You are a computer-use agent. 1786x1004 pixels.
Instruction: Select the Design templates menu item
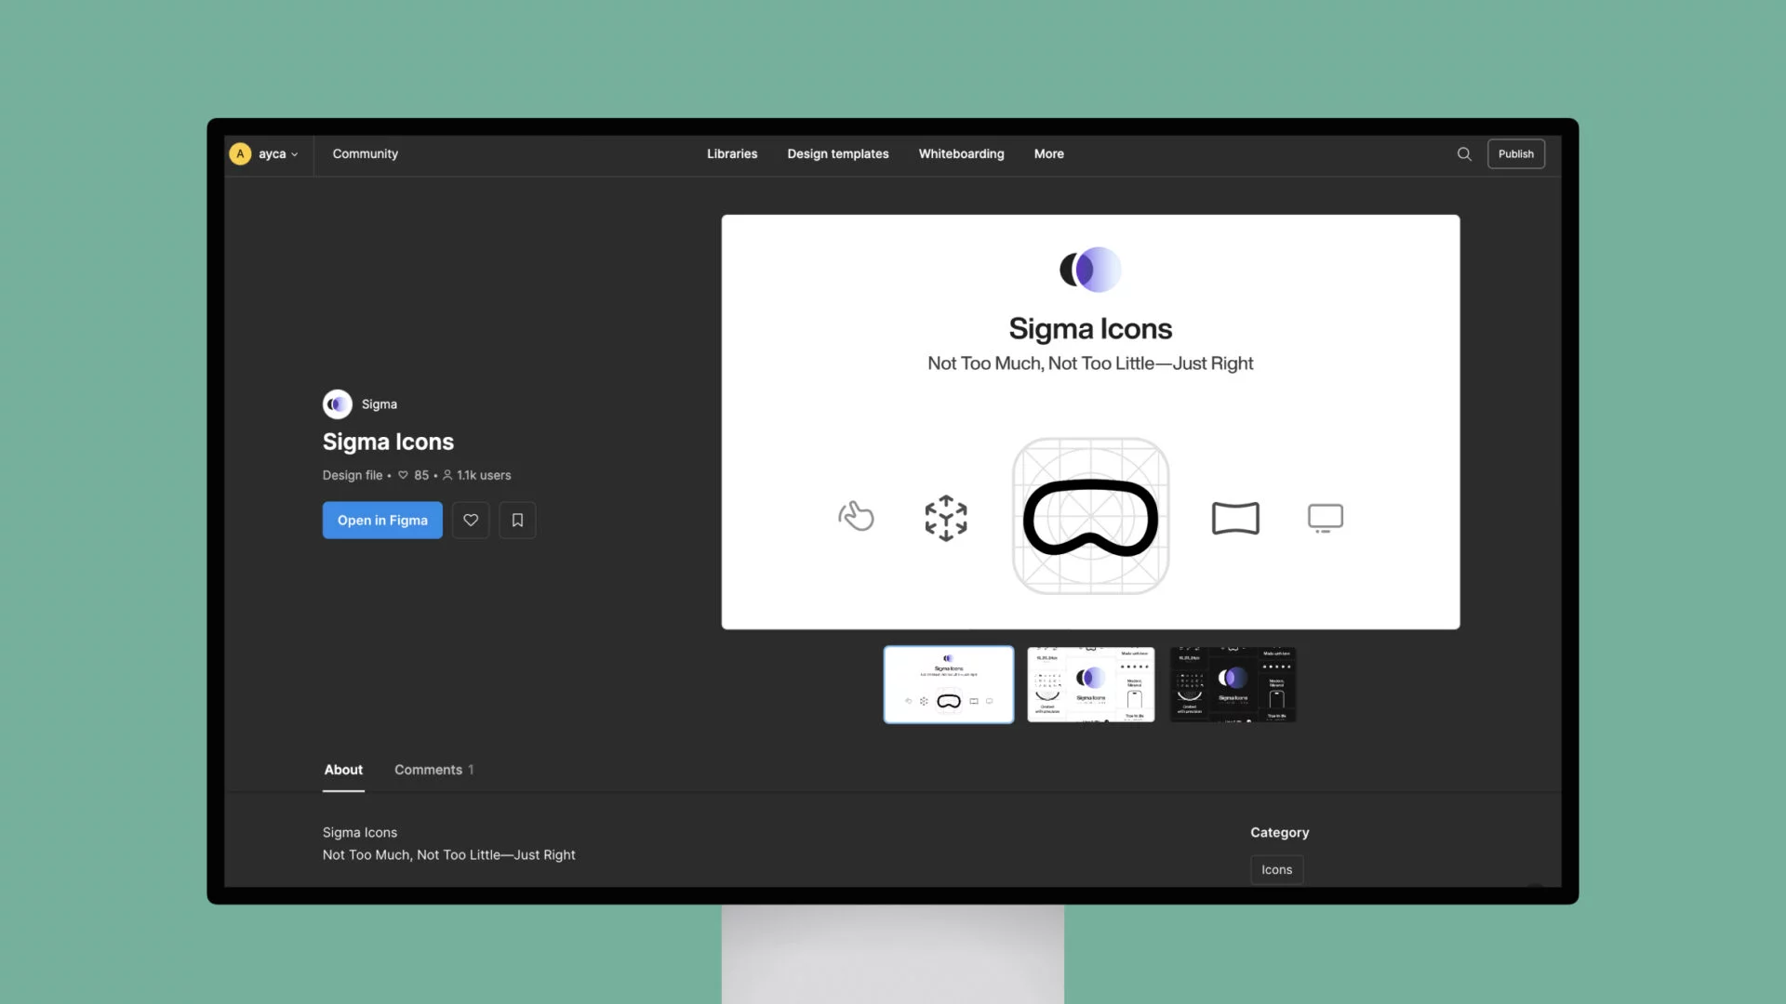838,153
